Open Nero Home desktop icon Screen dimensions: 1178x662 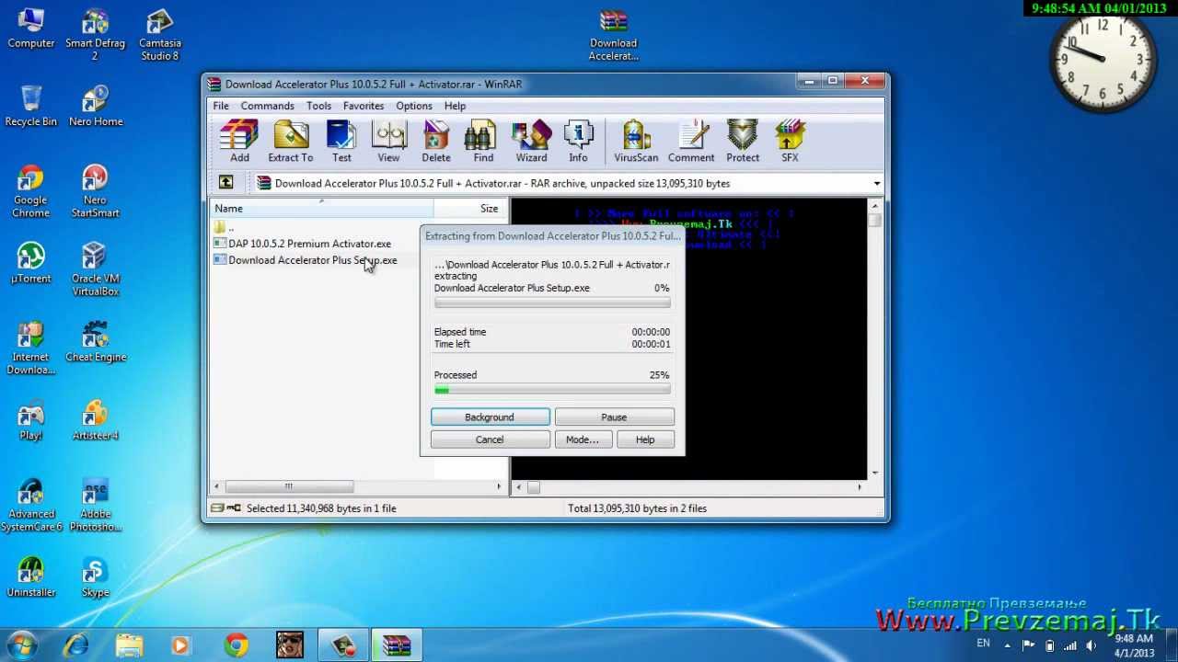pyautogui.click(x=95, y=106)
